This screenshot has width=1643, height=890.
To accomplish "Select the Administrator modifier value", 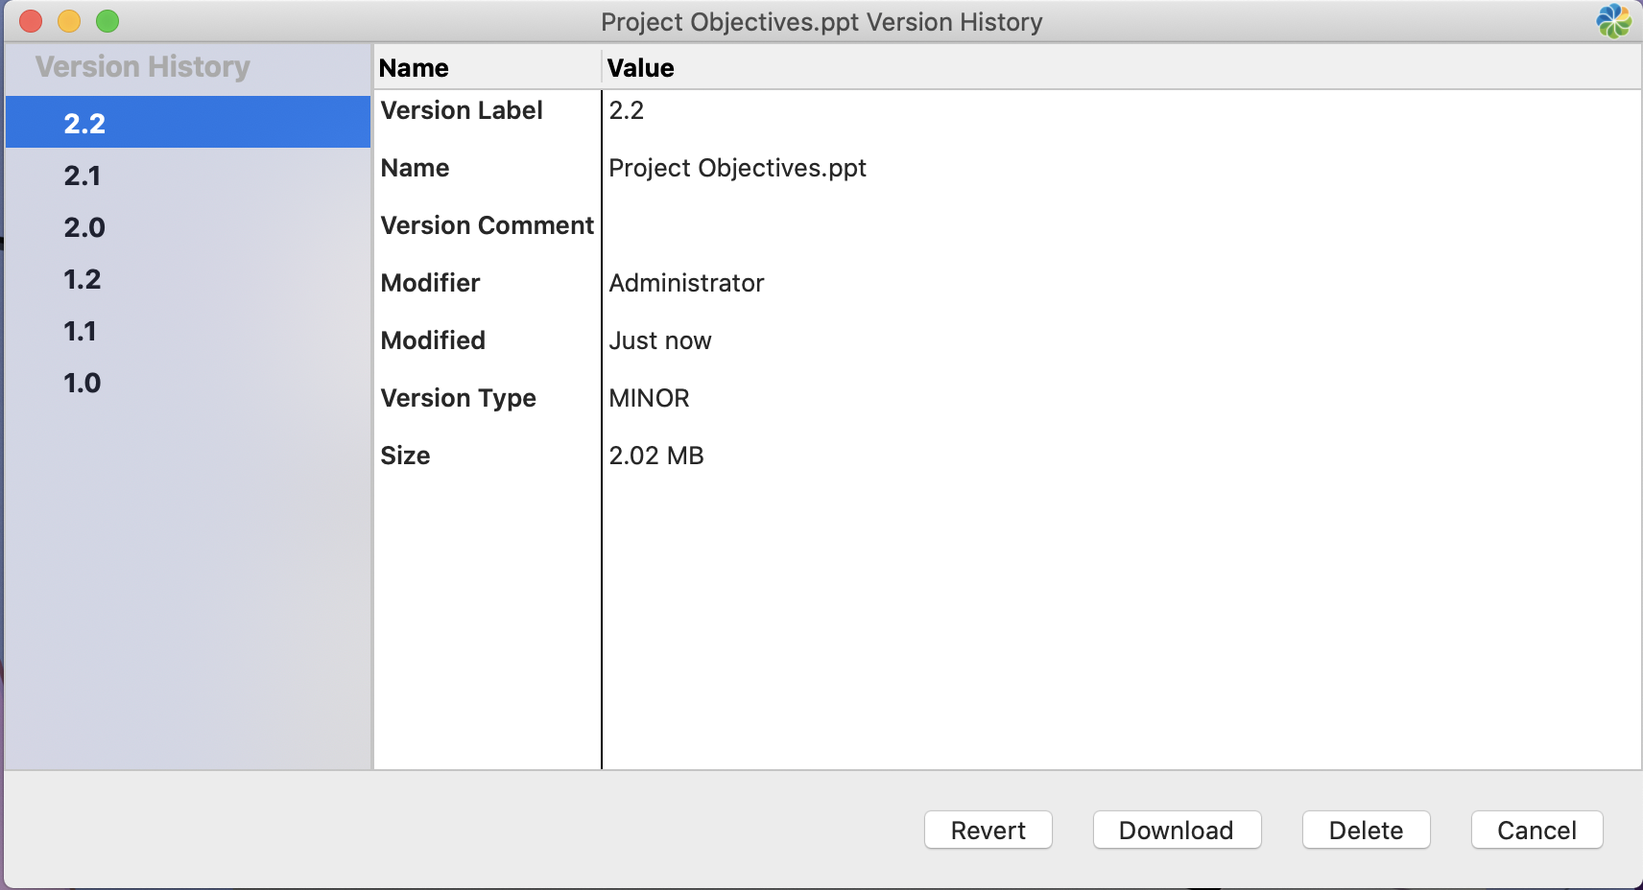I will coord(686,283).
